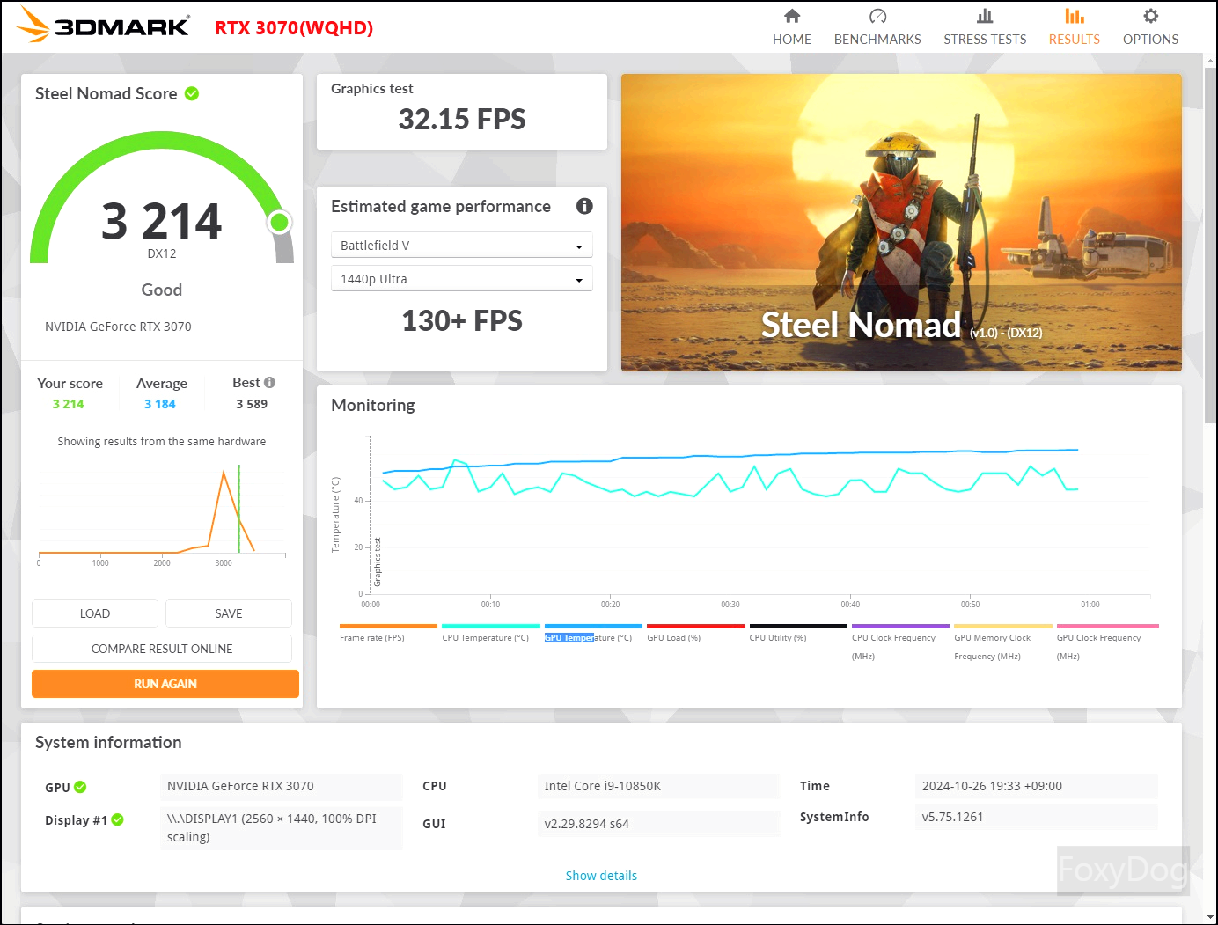Click the score gauge green indicator knob
The height and width of the screenshot is (925, 1218).
pyautogui.click(x=280, y=222)
